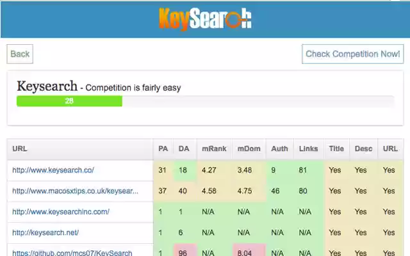The height and width of the screenshot is (256, 410).
Task: Click the Auth column header
Action: 279,149
